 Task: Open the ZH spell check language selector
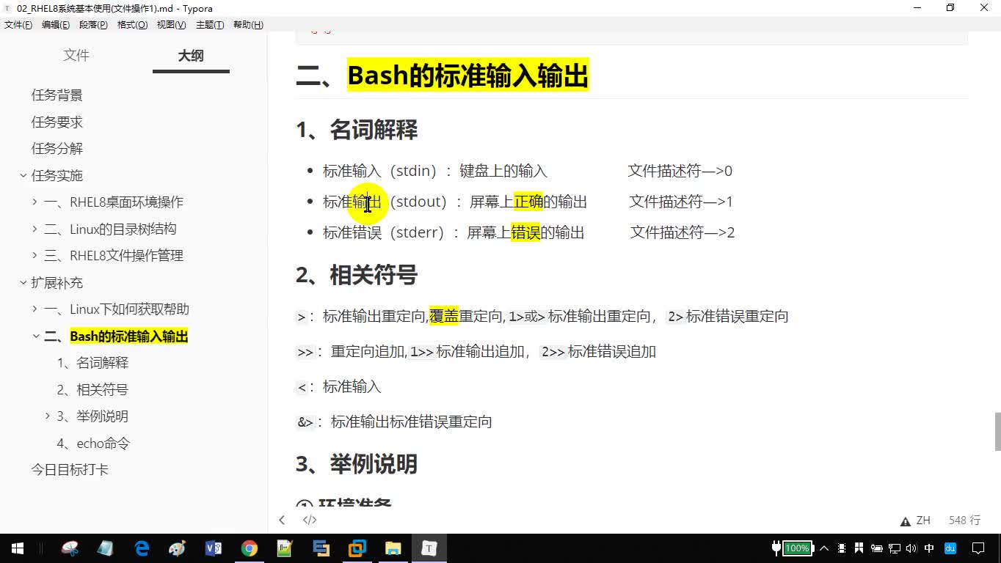click(x=923, y=520)
